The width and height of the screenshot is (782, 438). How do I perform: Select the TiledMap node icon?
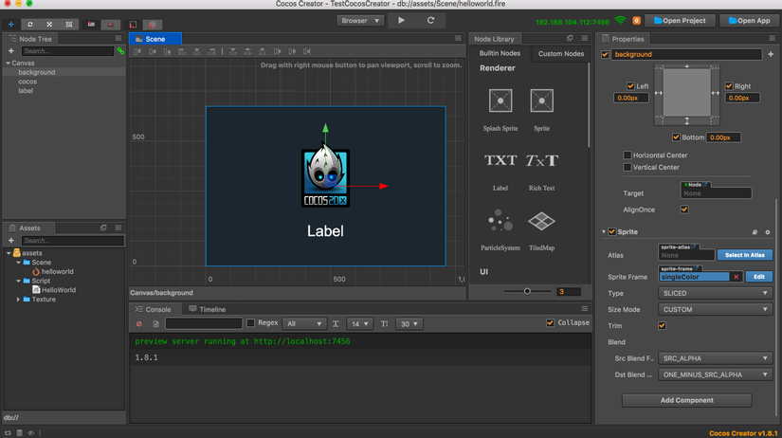541,221
